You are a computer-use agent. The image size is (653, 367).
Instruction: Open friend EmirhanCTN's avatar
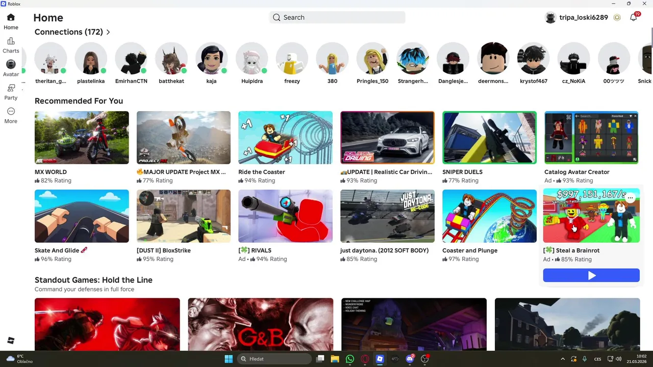pos(131,59)
